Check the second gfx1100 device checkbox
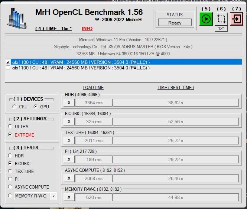The width and height of the screenshot is (247, 209). coord(8,68)
